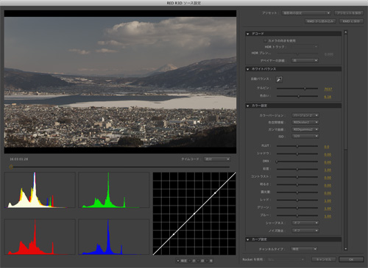
Task: Click the upper control point on the curve
Action: pos(215,193)
